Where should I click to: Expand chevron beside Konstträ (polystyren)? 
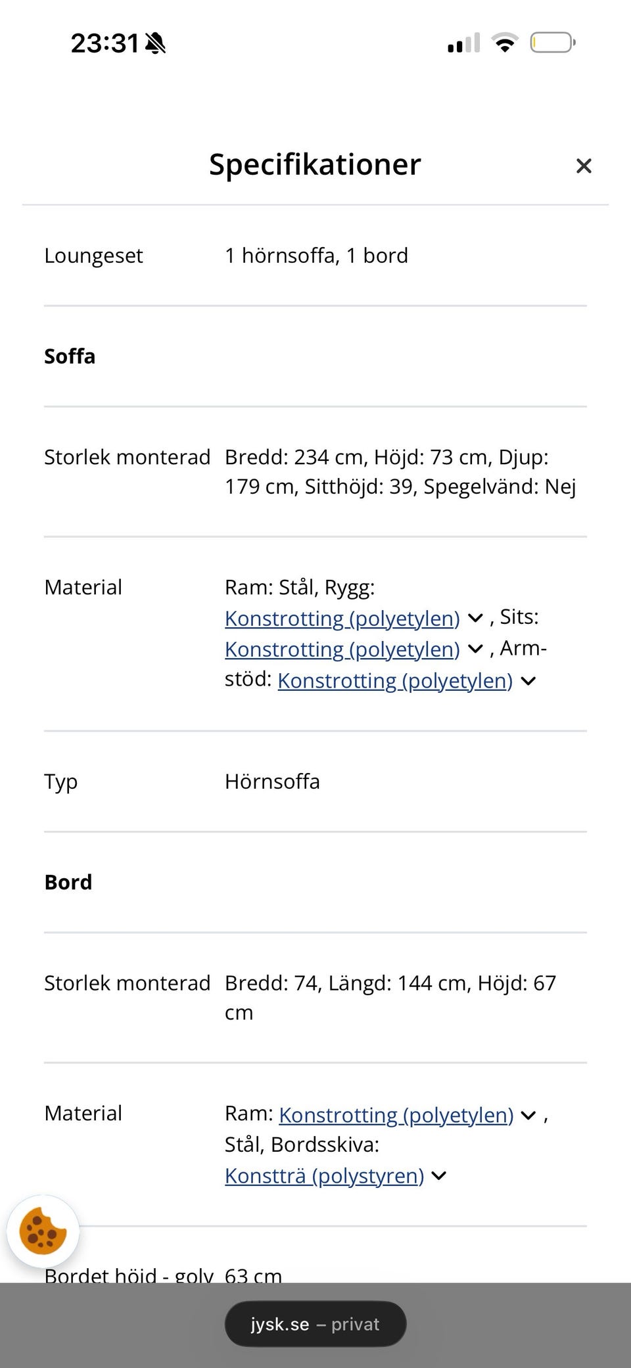point(438,1176)
